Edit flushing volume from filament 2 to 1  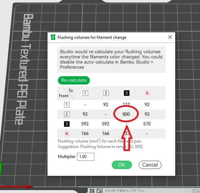85,114
